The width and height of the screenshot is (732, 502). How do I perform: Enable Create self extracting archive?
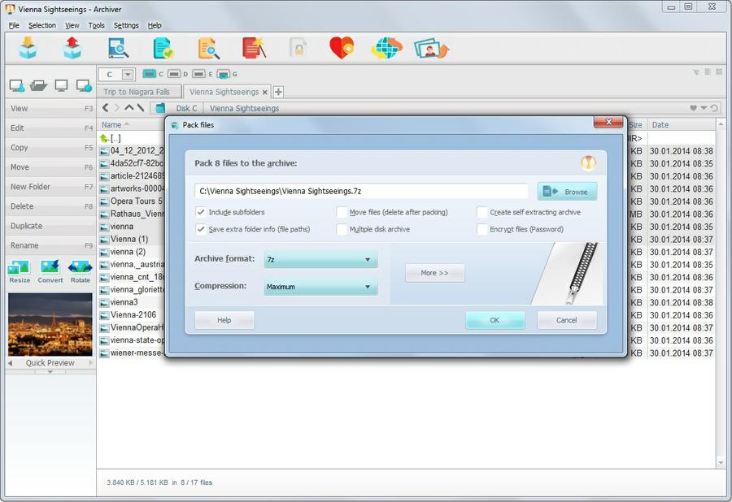pos(482,212)
